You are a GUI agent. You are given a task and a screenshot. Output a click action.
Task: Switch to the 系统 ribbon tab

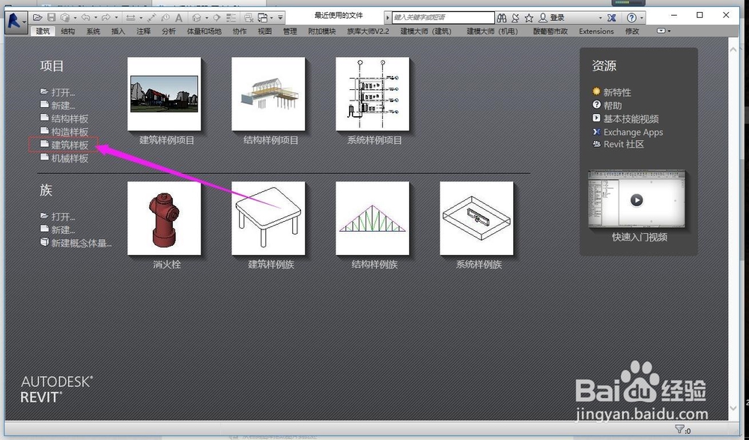coord(93,31)
